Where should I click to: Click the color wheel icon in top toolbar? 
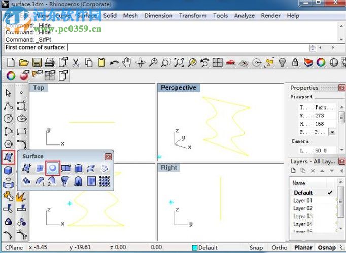coord(321,63)
